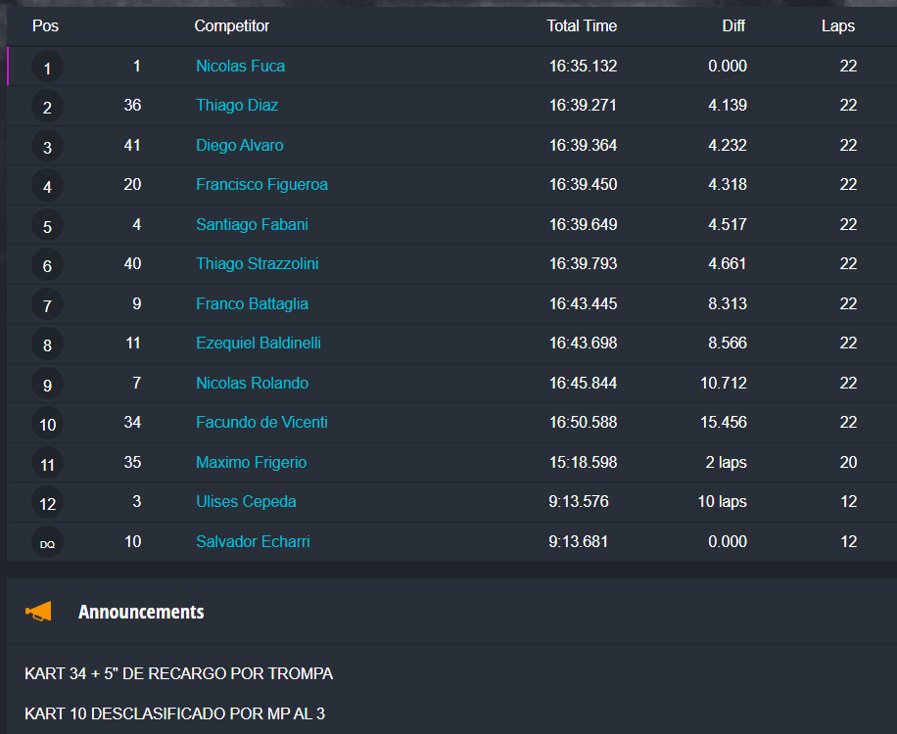Select the position 5 circle badge
The height and width of the screenshot is (734, 897).
coord(47,226)
